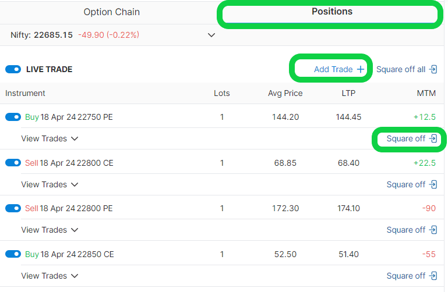The image size is (448, 292).
Task: Click square off icon for Buy 22750 PE
Action: tap(433, 139)
